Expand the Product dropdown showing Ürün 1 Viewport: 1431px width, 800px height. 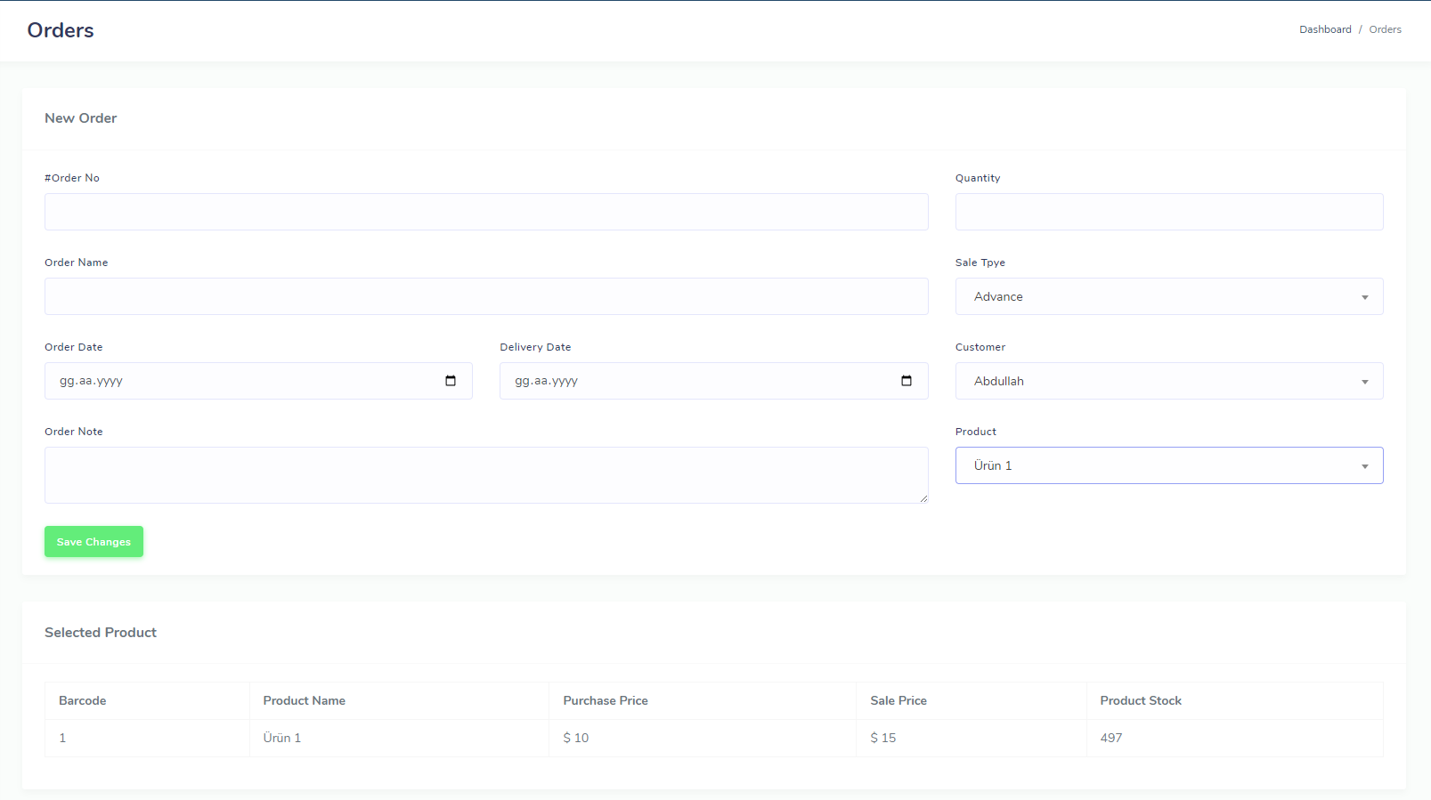1168,465
